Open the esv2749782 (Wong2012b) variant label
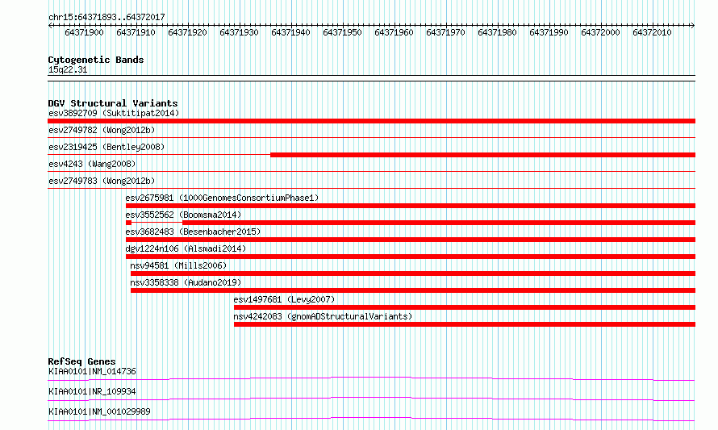This screenshot has height=430, width=718. [102, 130]
